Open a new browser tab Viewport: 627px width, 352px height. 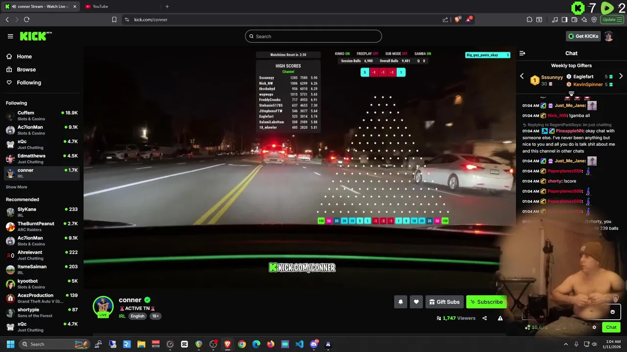167,6
